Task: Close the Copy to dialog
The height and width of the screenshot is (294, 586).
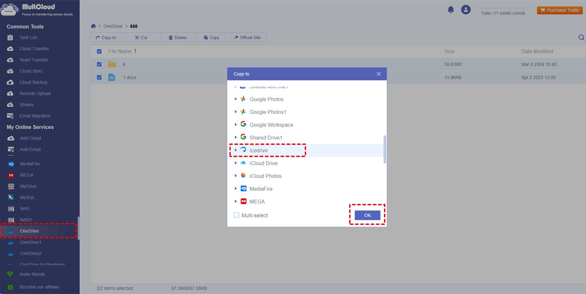Action: pos(379,74)
